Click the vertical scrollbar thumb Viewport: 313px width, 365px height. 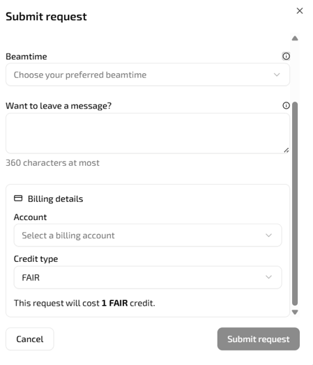tap(295, 203)
